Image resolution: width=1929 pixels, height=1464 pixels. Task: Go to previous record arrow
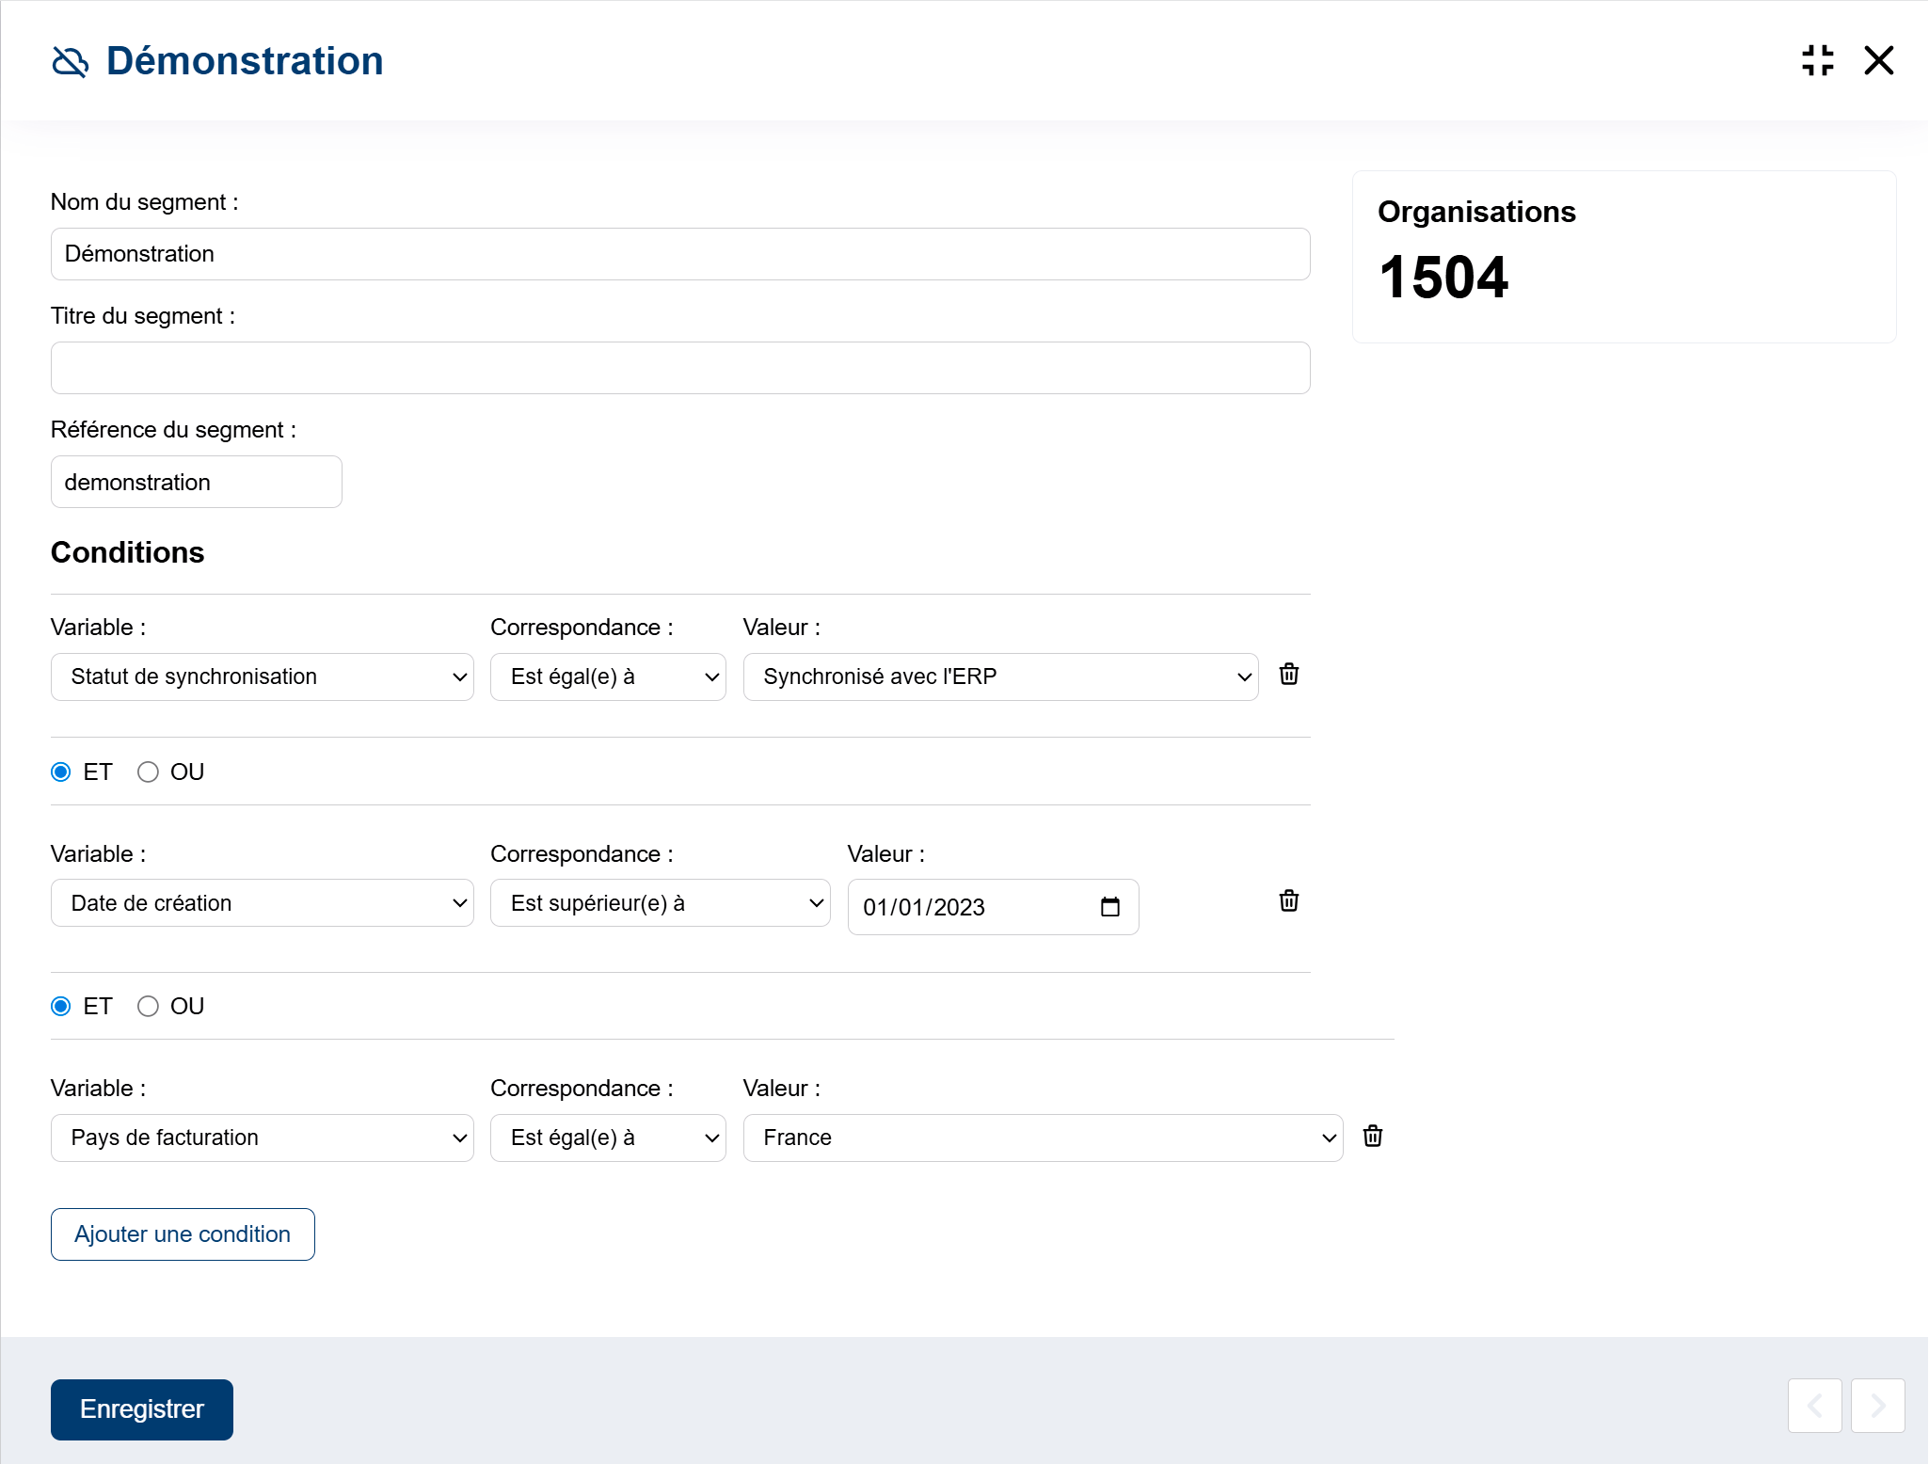pyautogui.click(x=1814, y=1406)
